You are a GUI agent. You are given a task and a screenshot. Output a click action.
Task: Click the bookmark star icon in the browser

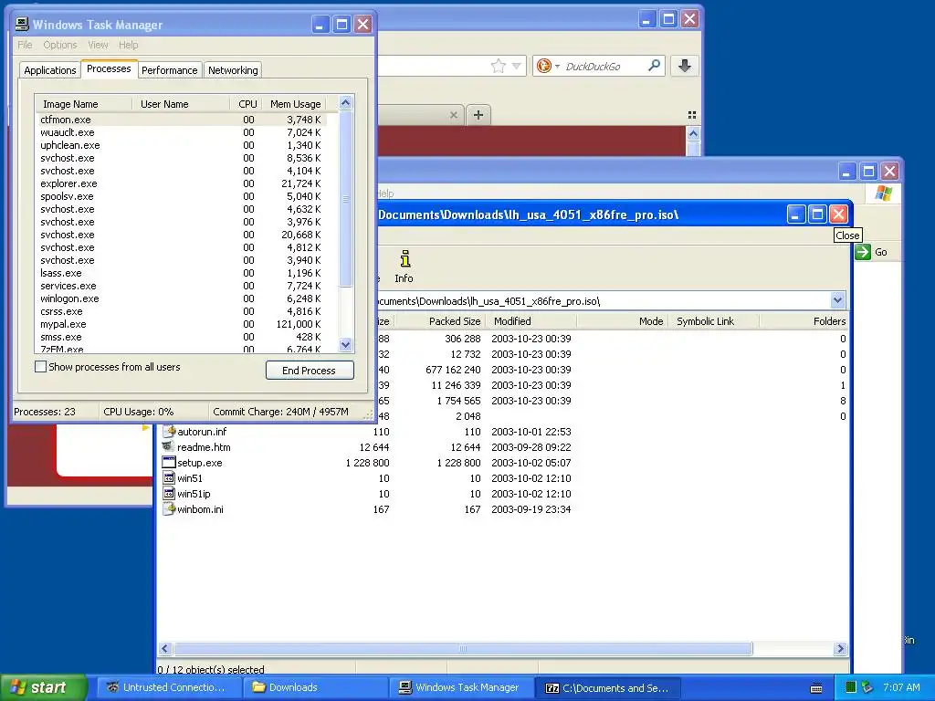click(498, 66)
